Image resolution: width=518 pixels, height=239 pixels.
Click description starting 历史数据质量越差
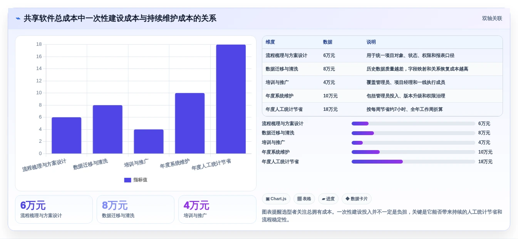tap(417, 69)
